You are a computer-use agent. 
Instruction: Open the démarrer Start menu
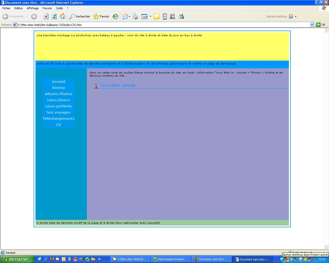click(x=17, y=259)
